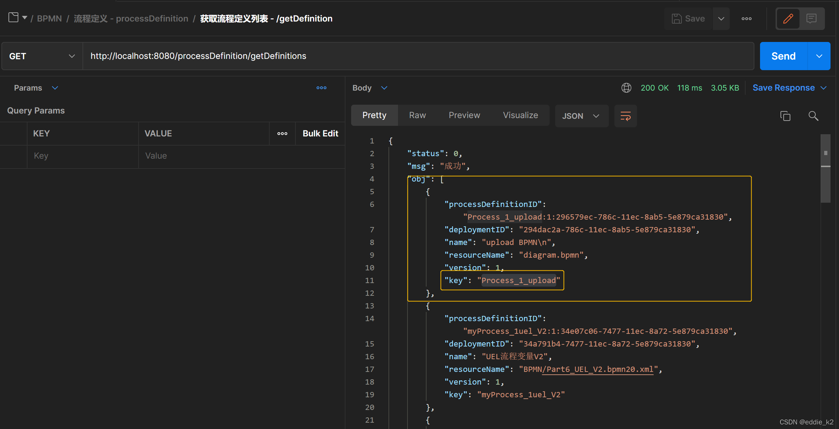Click the Value input cell
The image size is (839, 429).
coord(241,156)
